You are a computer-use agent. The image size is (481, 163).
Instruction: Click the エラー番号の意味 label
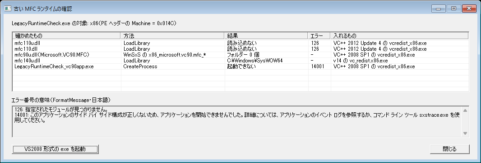click(x=61, y=100)
